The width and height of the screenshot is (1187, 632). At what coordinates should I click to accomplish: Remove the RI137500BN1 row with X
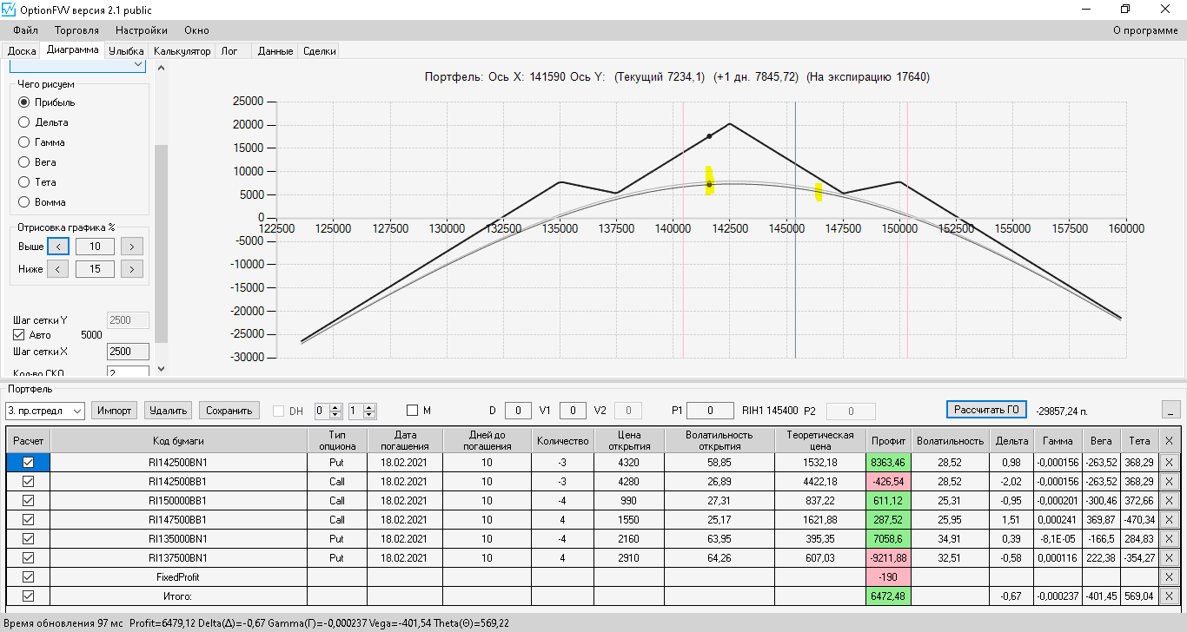coord(1169,558)
